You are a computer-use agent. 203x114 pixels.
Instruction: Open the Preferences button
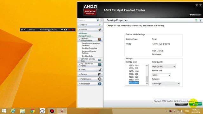pos(195,15)
